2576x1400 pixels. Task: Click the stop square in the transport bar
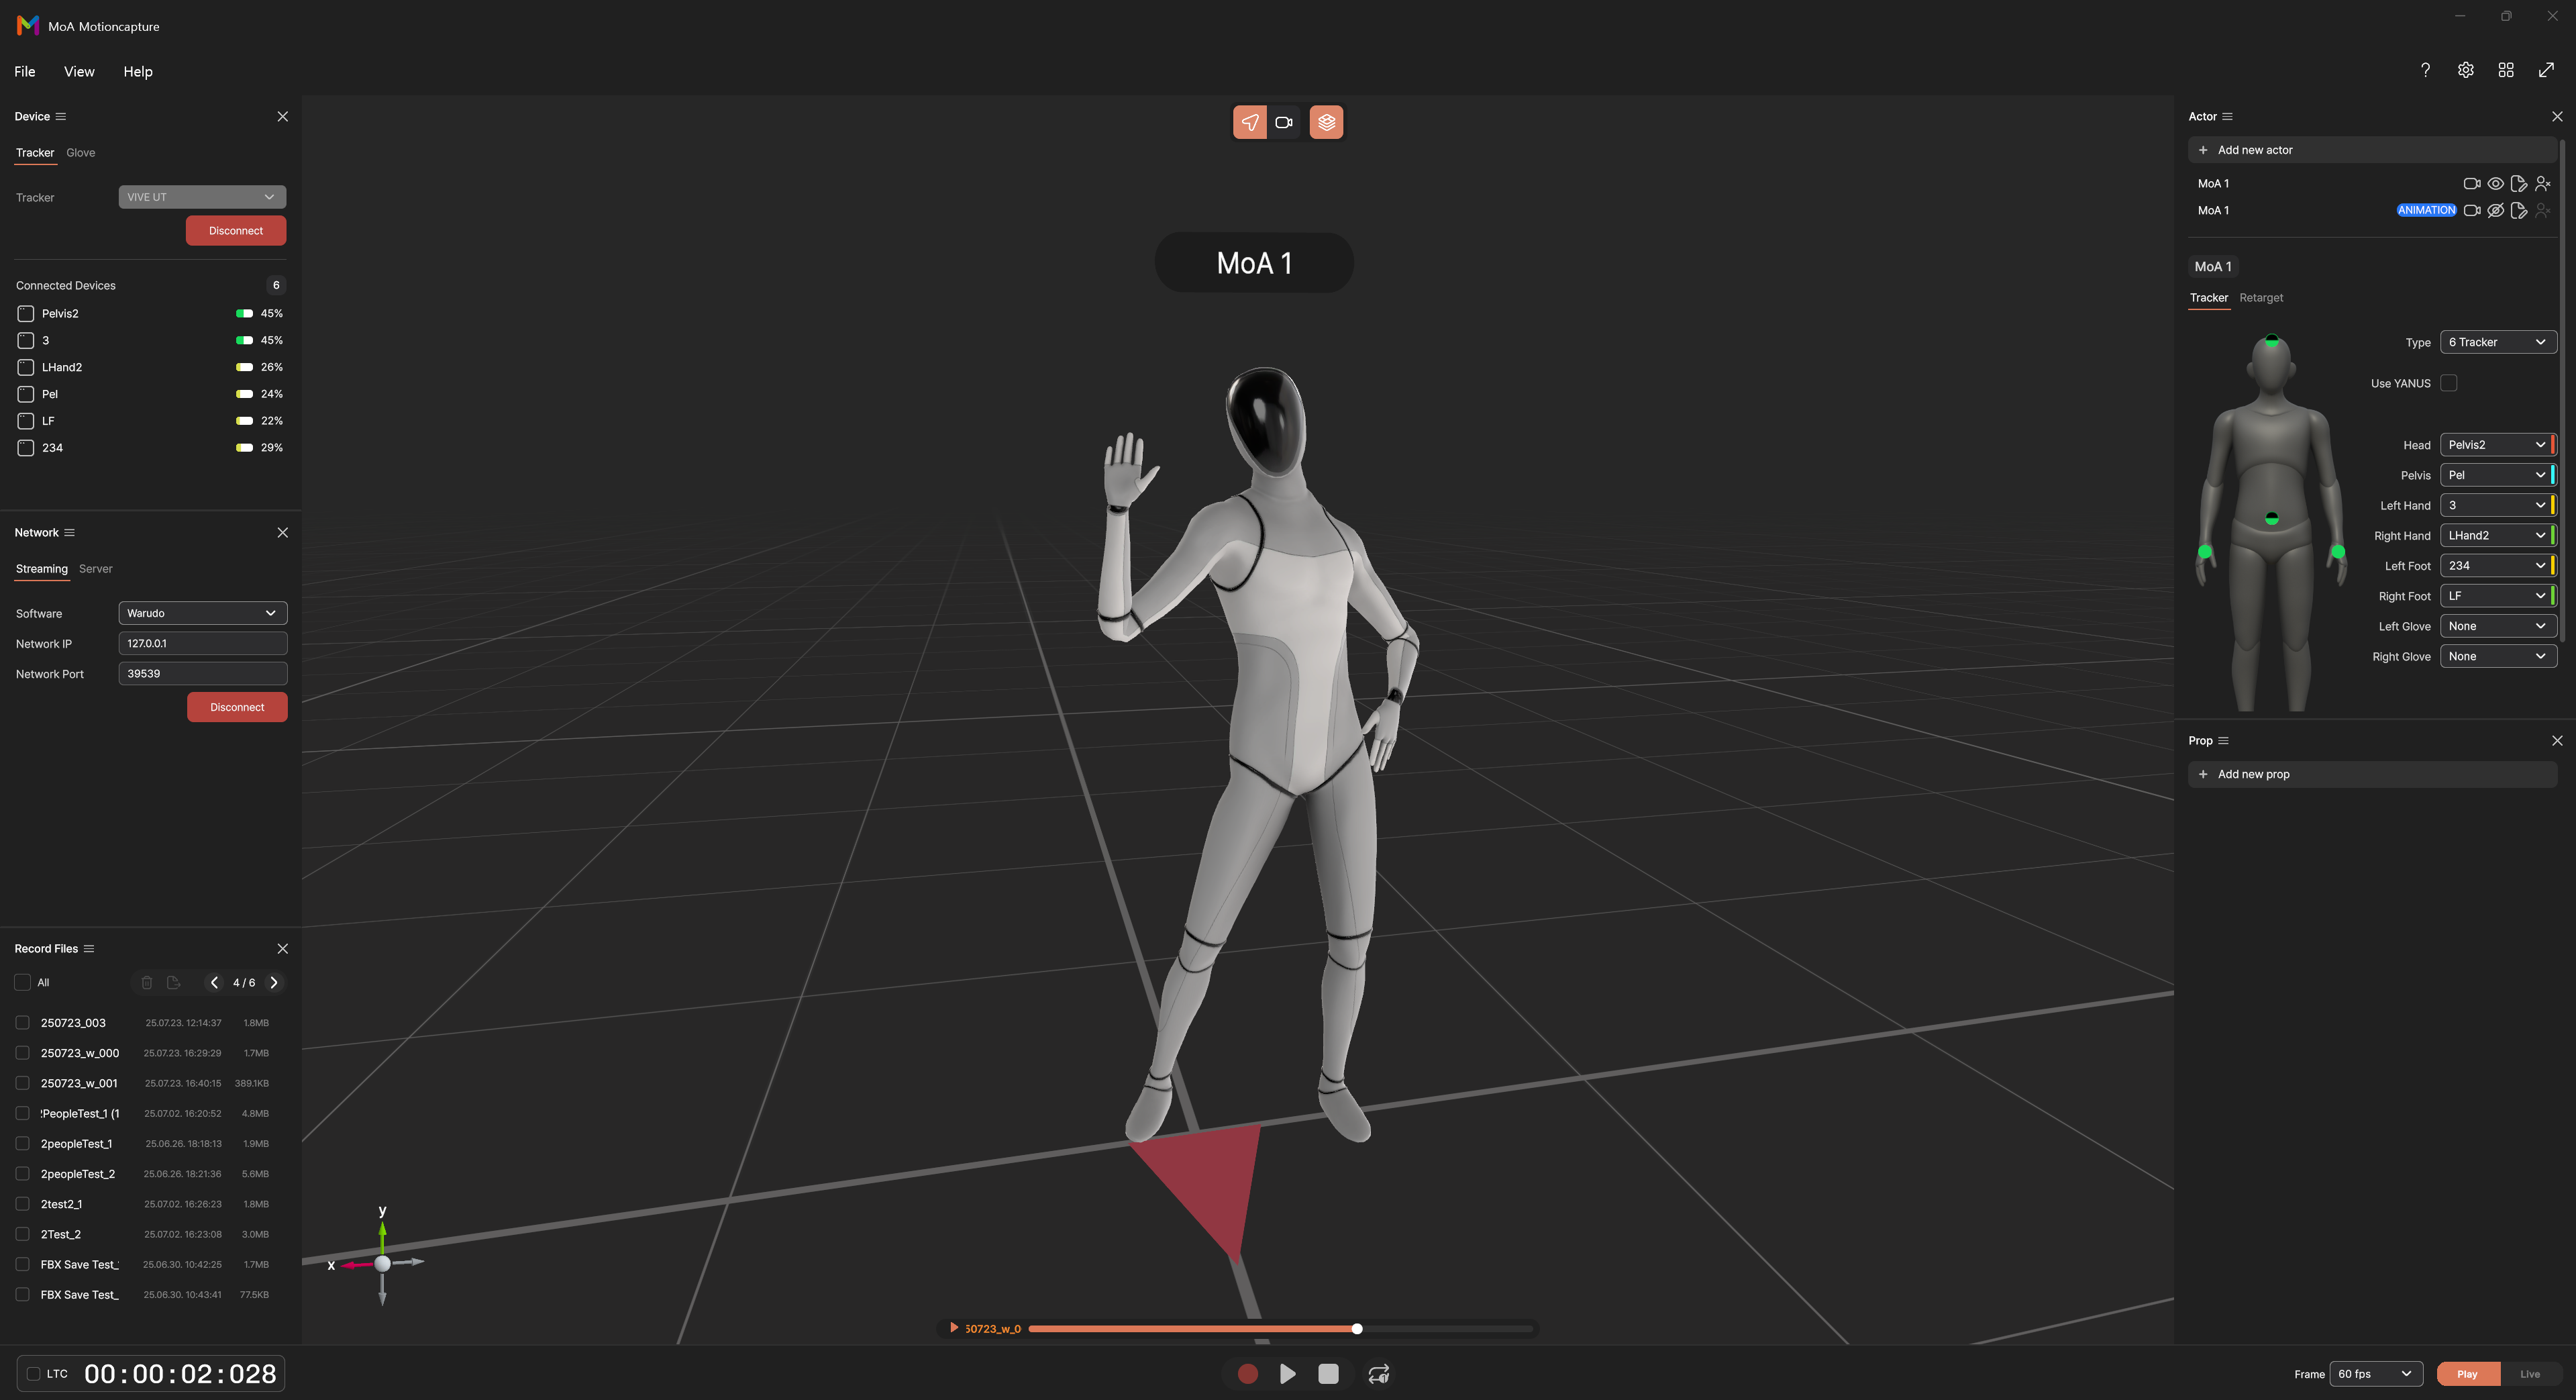pos(1328,1373)
